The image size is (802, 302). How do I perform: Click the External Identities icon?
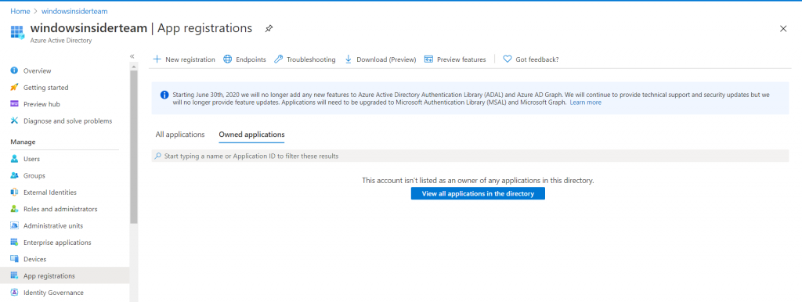point(14,192)
